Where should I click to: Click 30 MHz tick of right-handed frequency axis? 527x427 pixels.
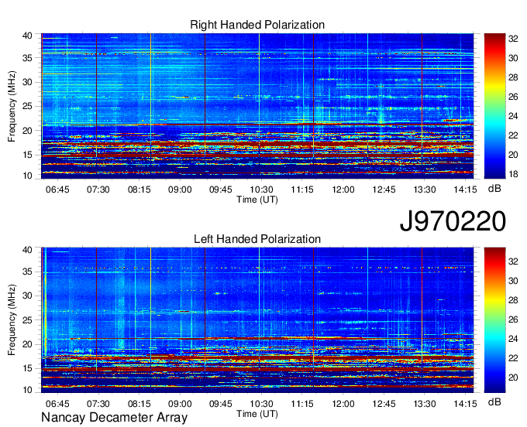[27, 82]
